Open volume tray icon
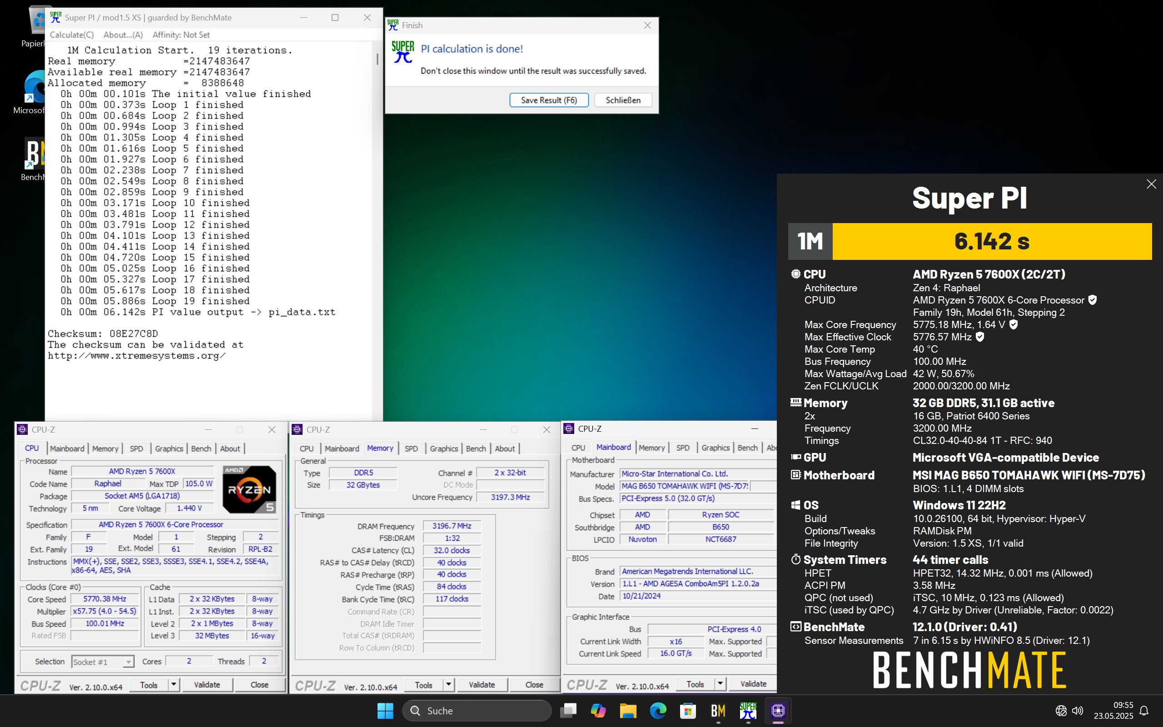Viewport: 1163px width, 727px height. point(1078,710)
